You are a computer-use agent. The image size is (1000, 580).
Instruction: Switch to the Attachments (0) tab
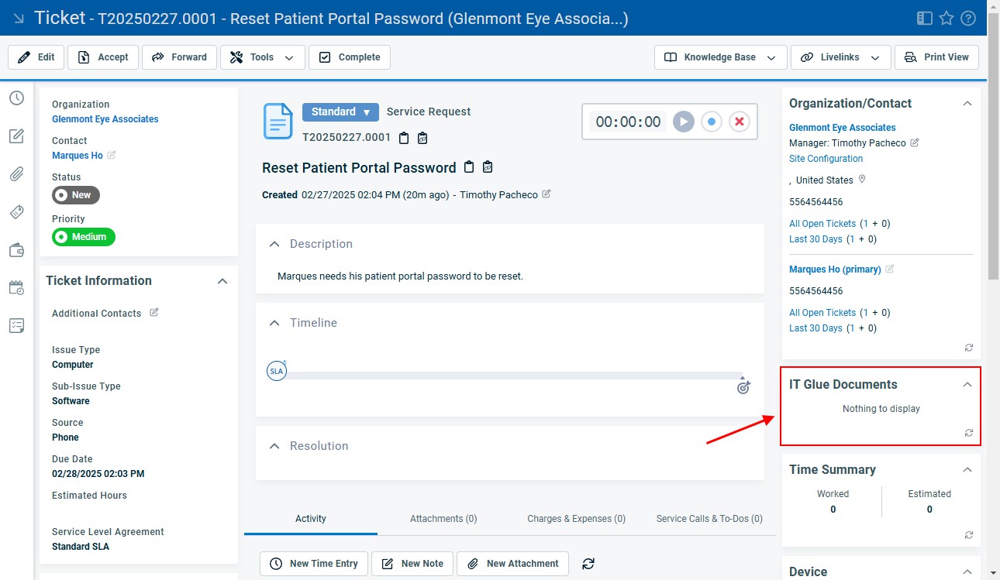[443, 519]
